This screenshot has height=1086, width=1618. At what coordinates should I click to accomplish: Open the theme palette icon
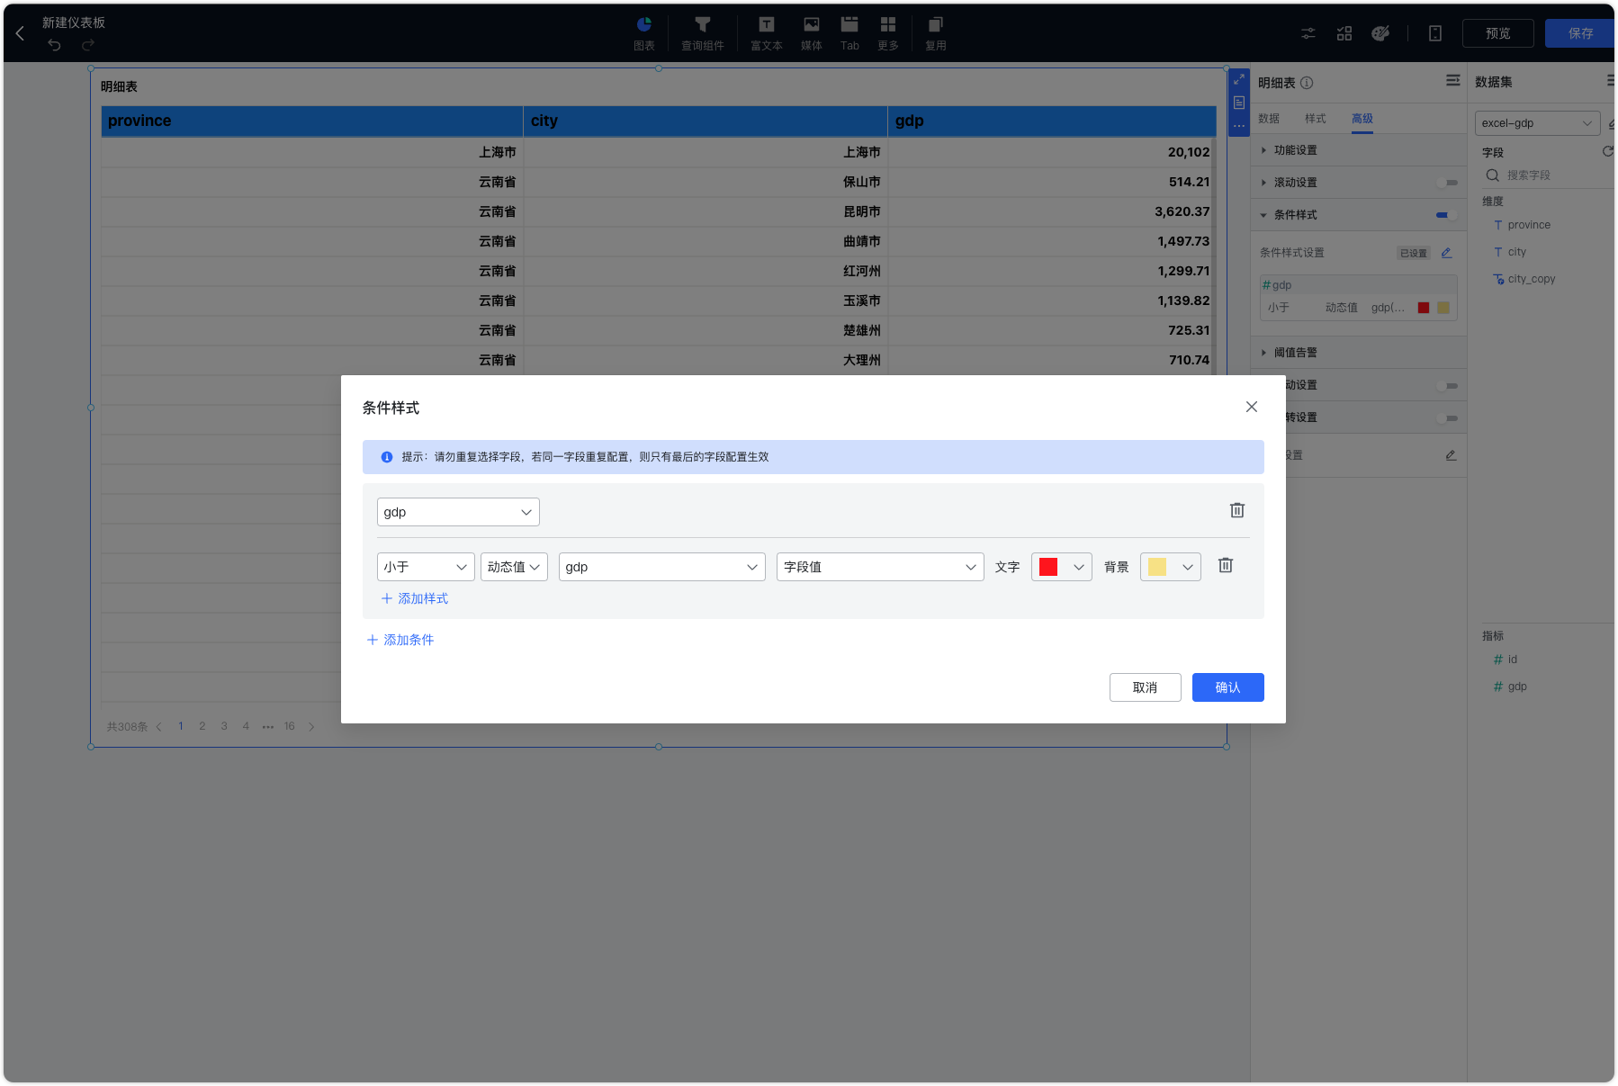pyautogui.click(x=1380, y=33)
